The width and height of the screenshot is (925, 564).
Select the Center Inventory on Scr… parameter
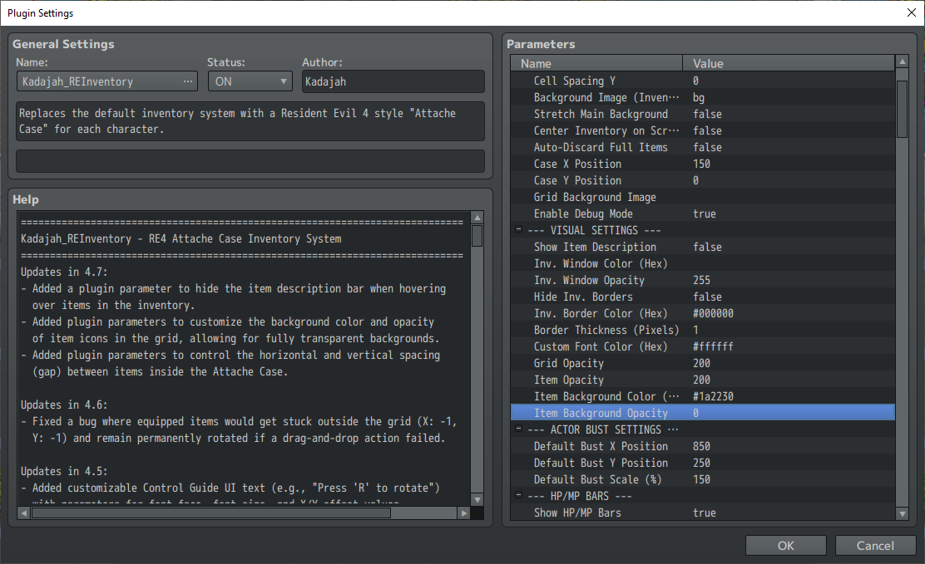pos(703,130)
